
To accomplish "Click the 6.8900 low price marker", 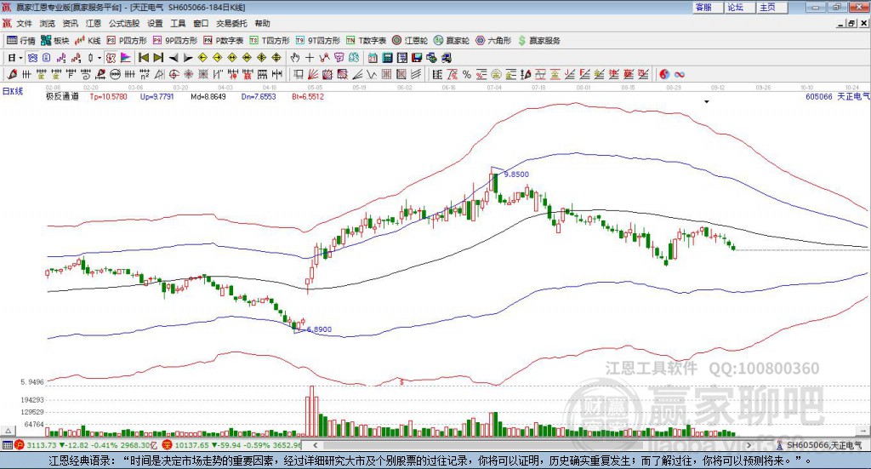I will point(319,329).
